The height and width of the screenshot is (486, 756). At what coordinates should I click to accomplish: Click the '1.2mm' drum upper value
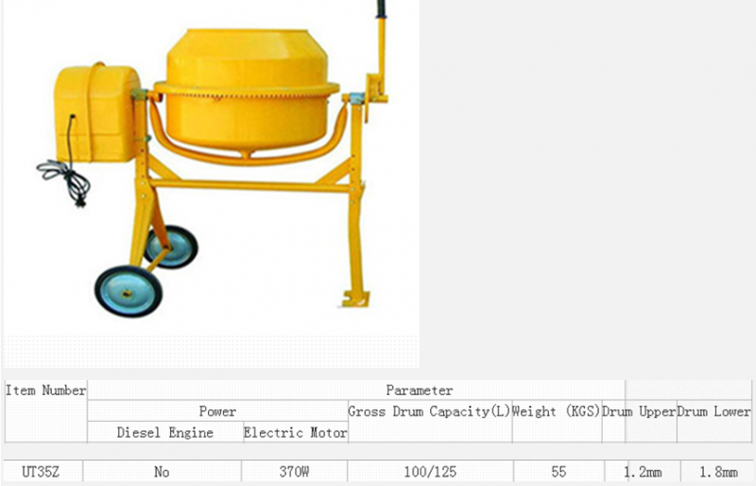[643, 471]
